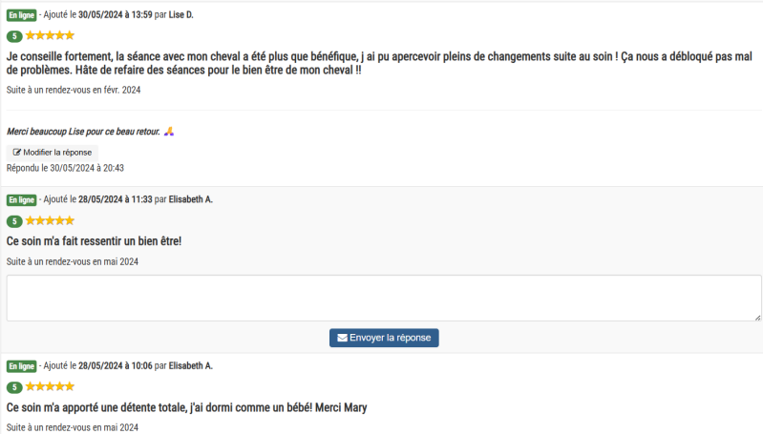Click the star rating of Lise D. review
The width and height of the screenshot is (763, 434).
[50, 35]
